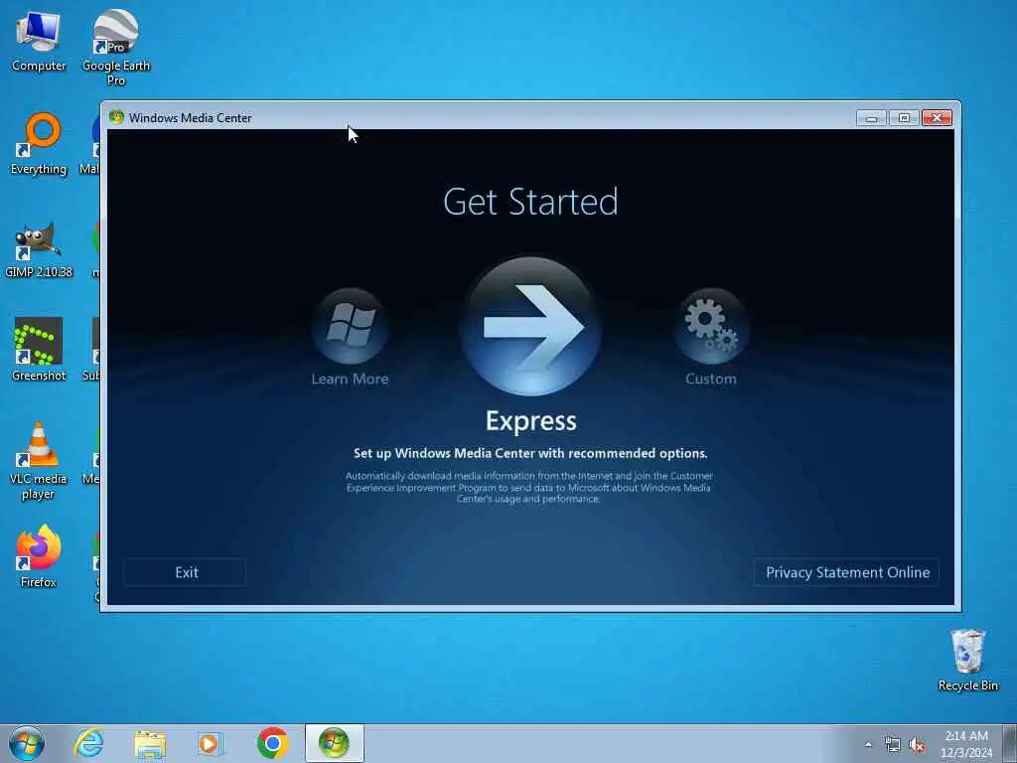Minimize the Windows Media Center window

click(871, 117)
